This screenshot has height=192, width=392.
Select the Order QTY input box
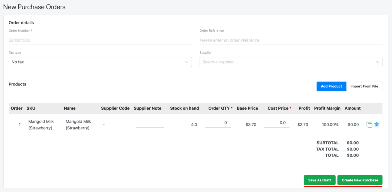point(218,123)
